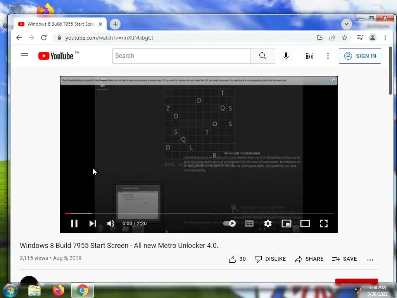Click the network tray icon
Screen dimensions: 397x298
(x=358, y=291)
